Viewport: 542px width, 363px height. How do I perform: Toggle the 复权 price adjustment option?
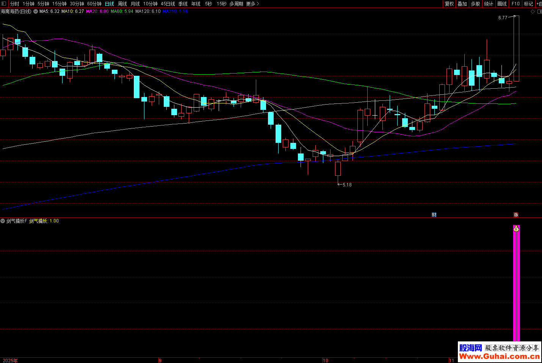point(449,4)
